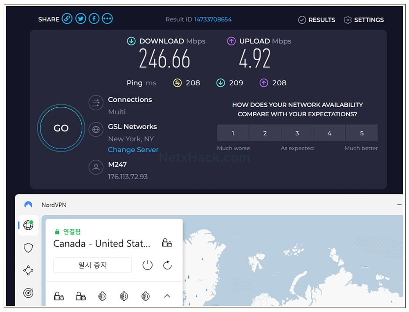Click the download ping icon showing 209
Screen dimensions: 409x312
pyautogui.click(x=221, y=83)
